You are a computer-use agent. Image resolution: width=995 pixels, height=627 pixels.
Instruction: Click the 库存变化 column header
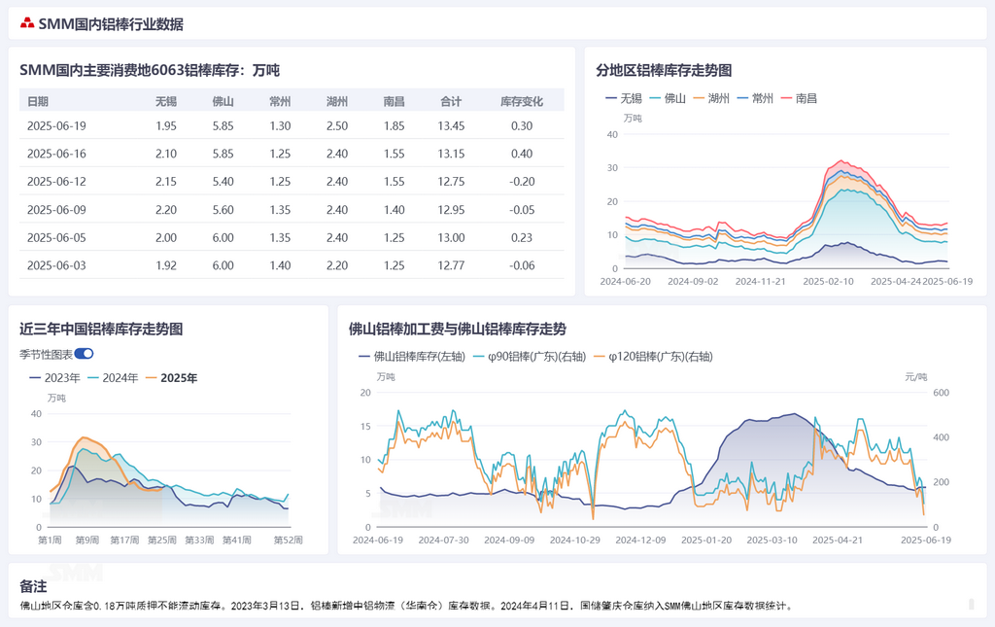coord(522,101)
